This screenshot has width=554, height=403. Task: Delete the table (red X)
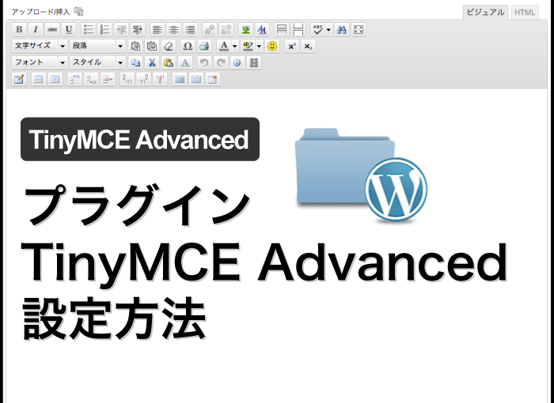point(213,79)
